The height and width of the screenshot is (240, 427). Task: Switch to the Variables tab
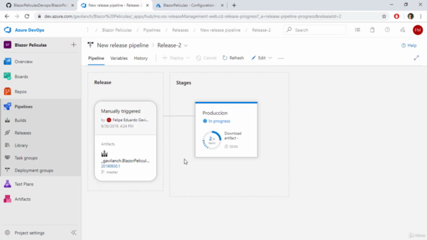coord(119,58)
